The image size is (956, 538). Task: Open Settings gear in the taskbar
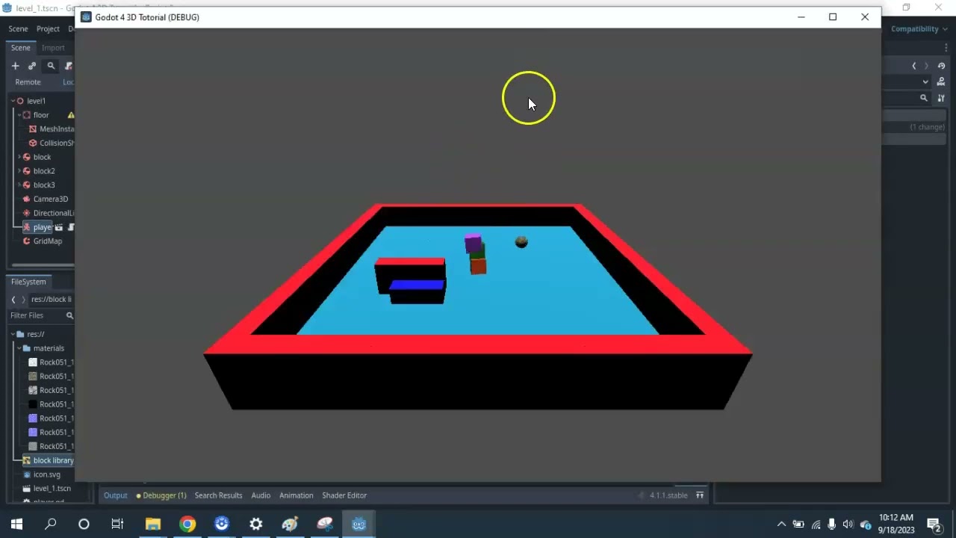[x=256, y=524]
